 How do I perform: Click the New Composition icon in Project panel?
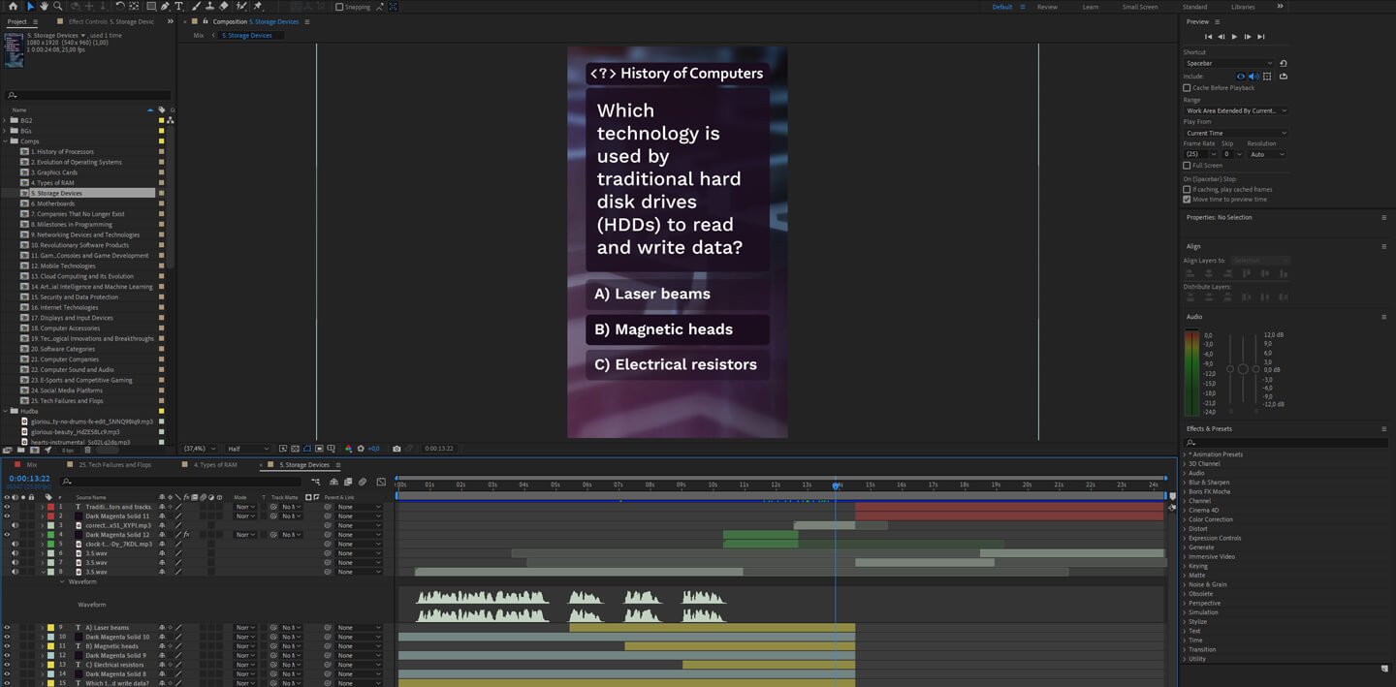click(x=34, y=450)
